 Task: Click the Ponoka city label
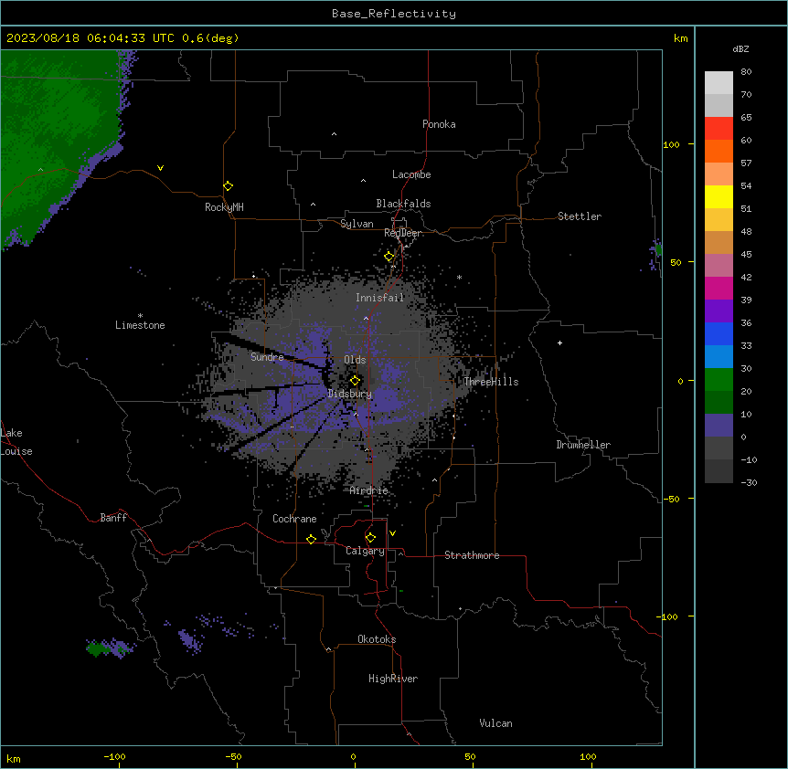pos(439,124)
